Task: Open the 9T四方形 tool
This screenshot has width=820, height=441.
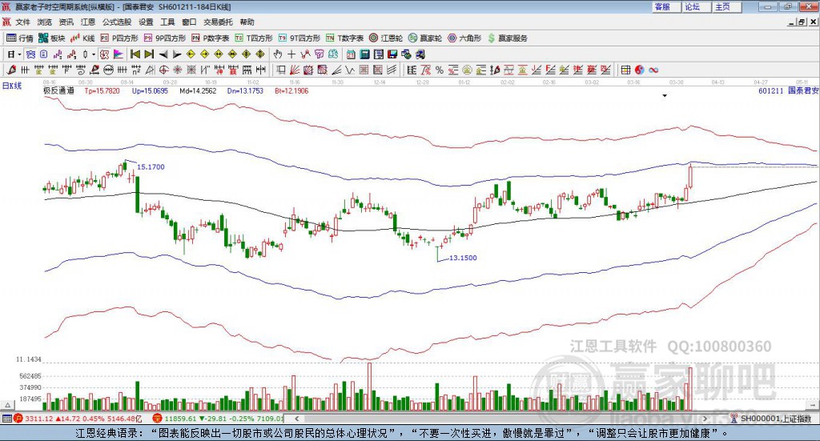Action: 299,38
